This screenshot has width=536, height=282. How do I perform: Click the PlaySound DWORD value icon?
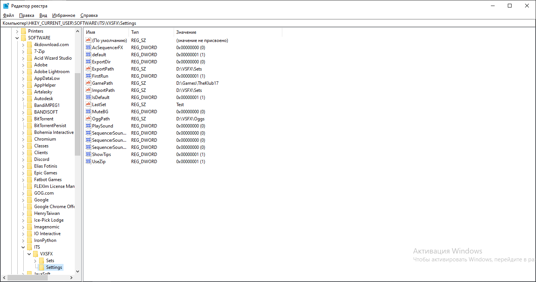click(88, 126)
